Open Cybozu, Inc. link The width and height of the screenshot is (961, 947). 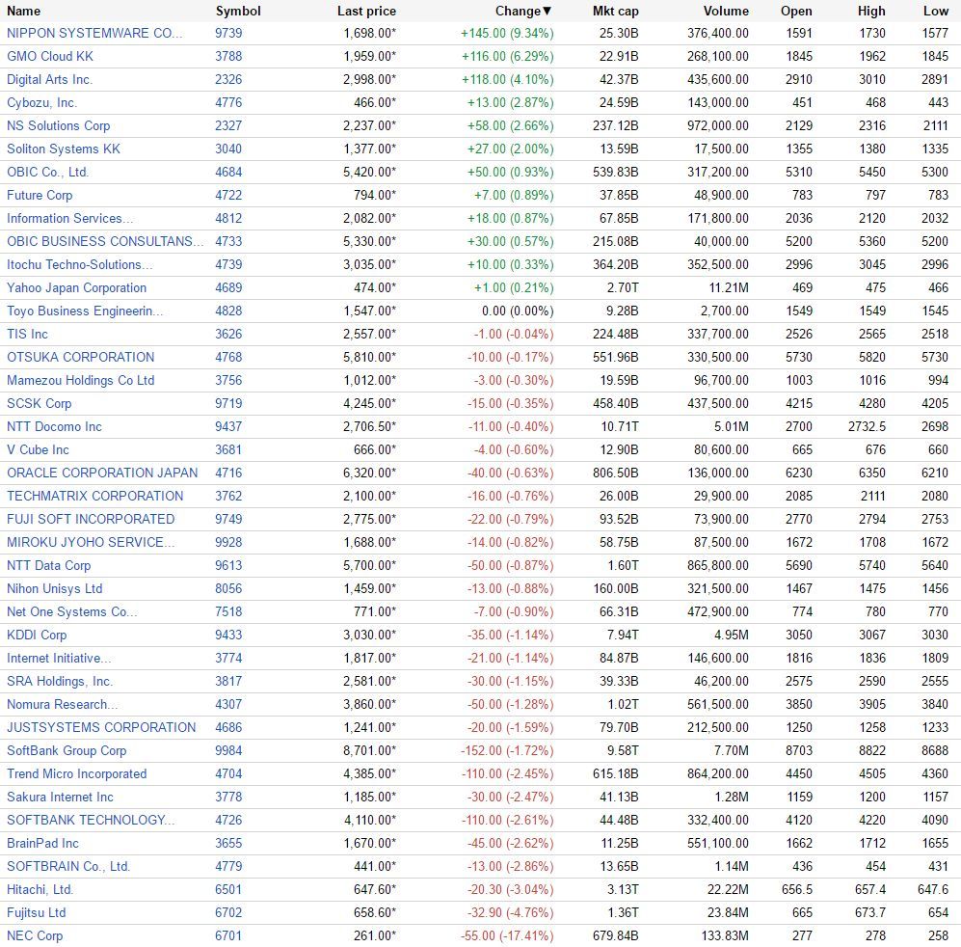click(x=42, y=102)
